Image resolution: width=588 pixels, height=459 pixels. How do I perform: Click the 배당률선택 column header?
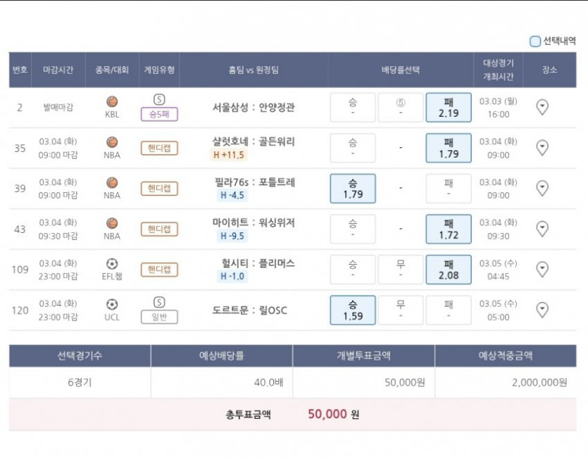click(401, 70)
